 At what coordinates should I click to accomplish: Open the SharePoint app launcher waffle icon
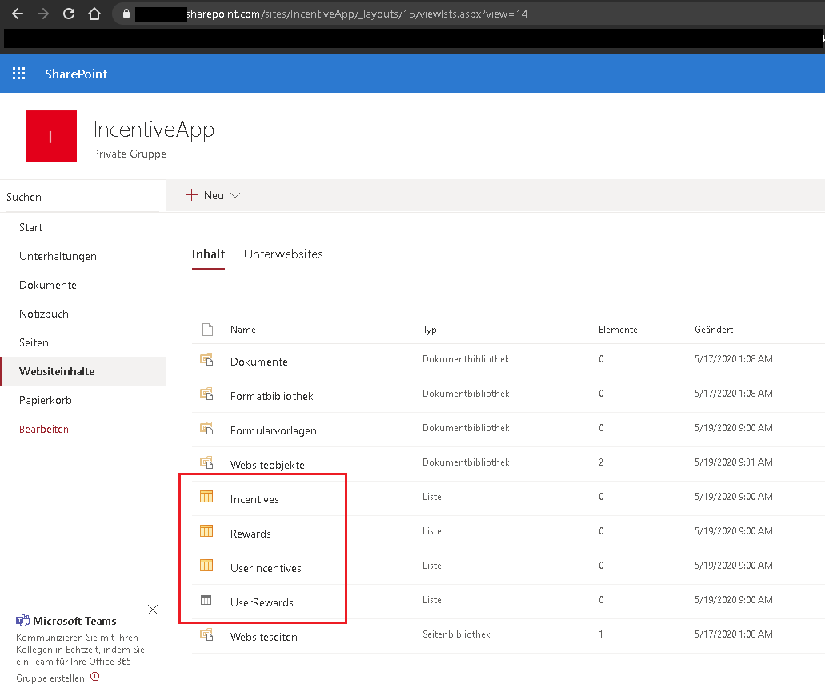pyautogui.click(x=19, y=74)
